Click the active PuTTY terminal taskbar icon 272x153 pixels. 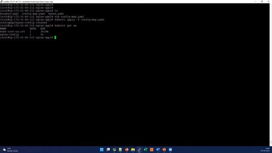(139, 150)
